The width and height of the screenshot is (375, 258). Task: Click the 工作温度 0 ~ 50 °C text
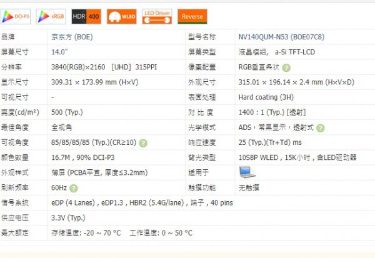click(x=161, y=233)
